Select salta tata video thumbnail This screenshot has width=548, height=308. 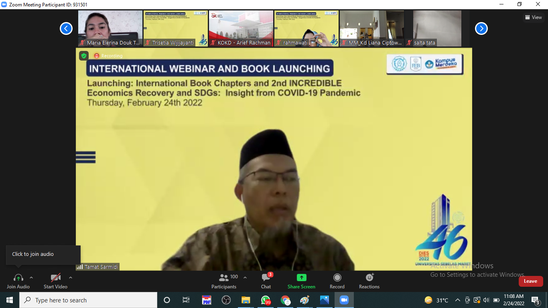pos(437,28)
